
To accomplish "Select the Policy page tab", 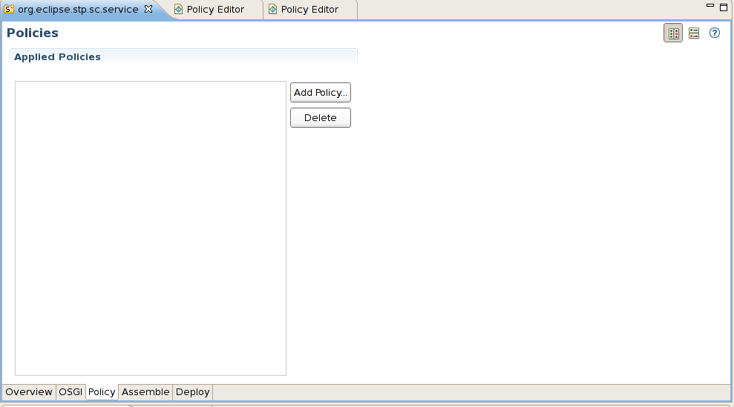I will pyautogui.click(x=102, y=392).
